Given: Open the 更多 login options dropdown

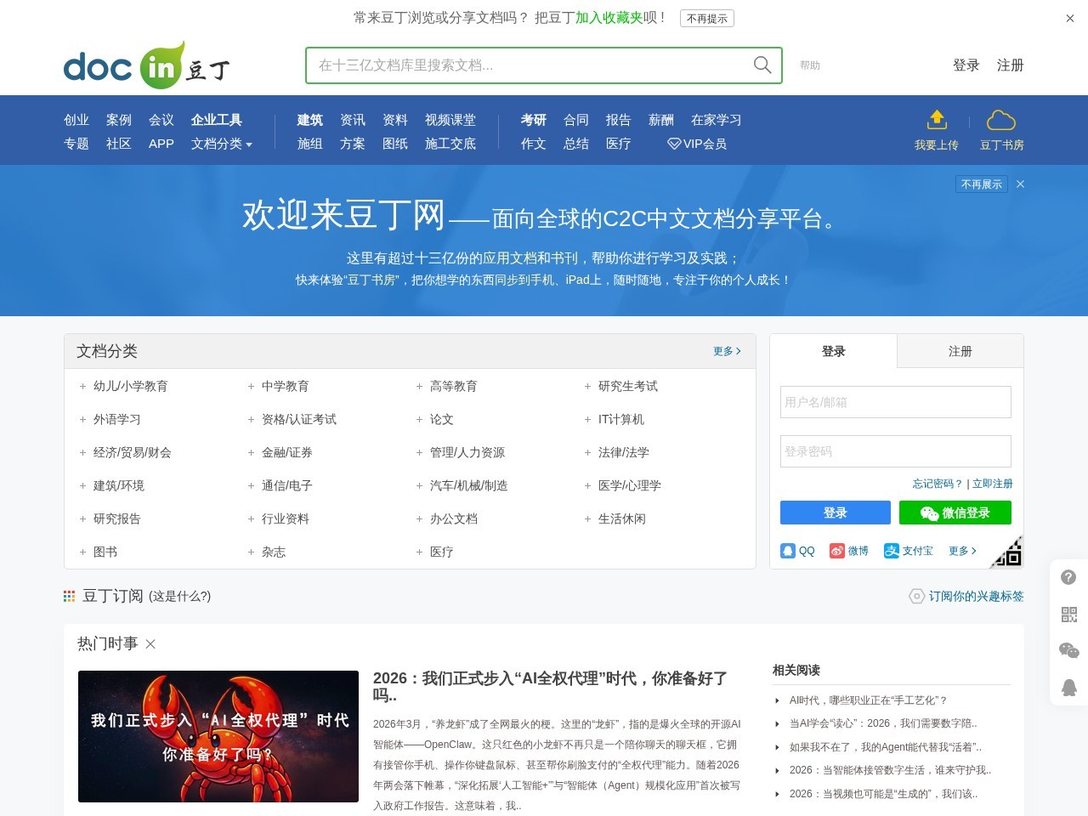Looking at the screenshot, I should click(x=962, y=550).
